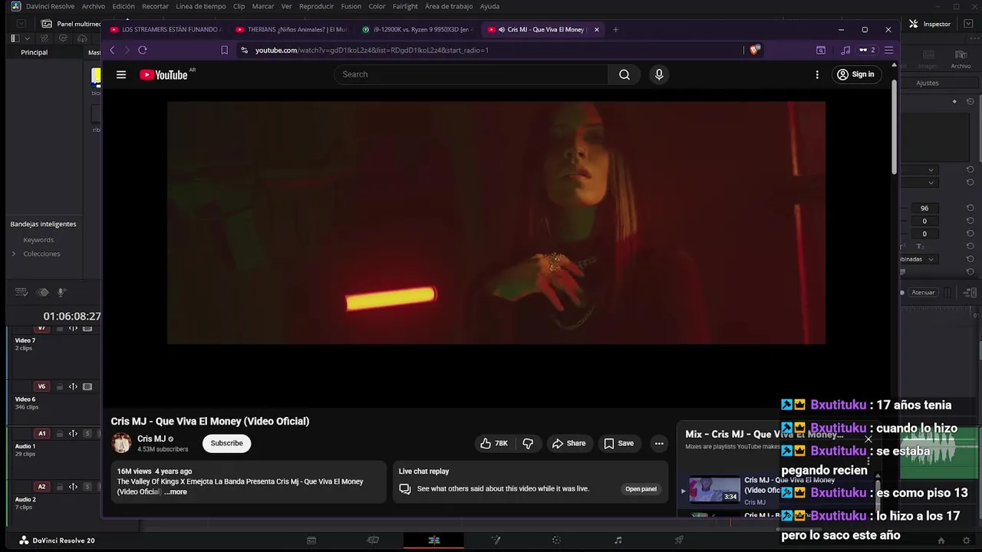The height and width of the screenshot is (552, 982).
Task: Open the Línea de tiempo menu
Action: (x=200, y=6)
